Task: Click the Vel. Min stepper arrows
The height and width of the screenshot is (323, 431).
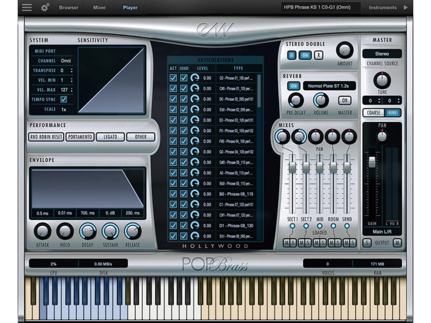Action: tap(72, 80)
